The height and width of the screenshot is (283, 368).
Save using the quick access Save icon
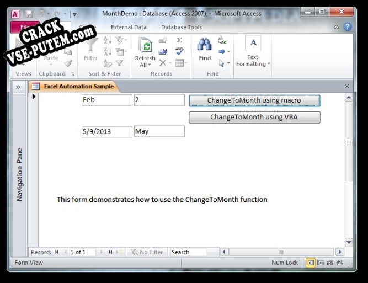point(29,14)
